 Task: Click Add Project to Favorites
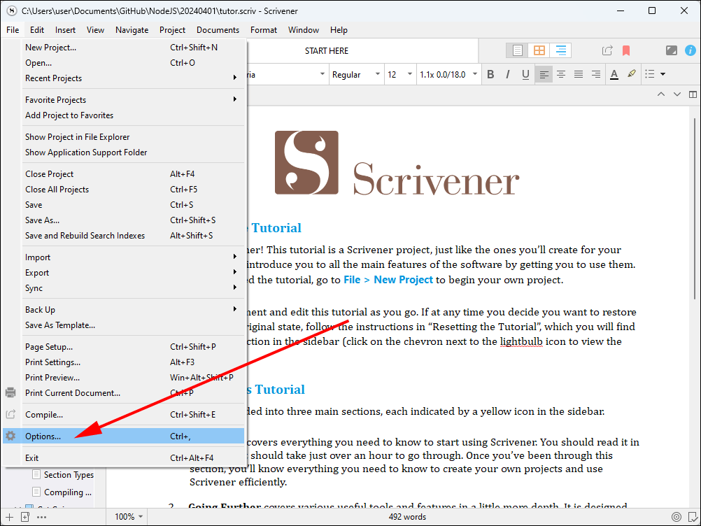(133, 115)
